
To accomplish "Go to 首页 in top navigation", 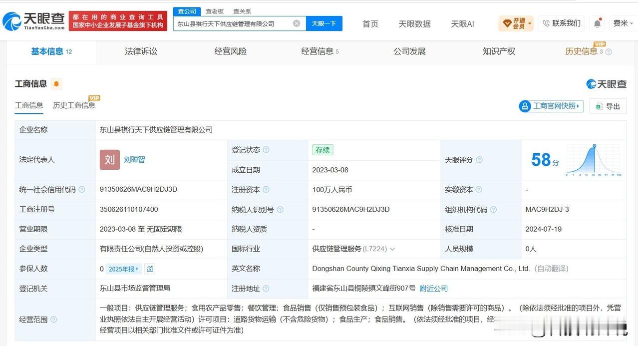I will point(370,23).
